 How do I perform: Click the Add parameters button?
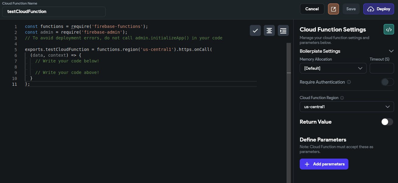(x=324, y=164)
